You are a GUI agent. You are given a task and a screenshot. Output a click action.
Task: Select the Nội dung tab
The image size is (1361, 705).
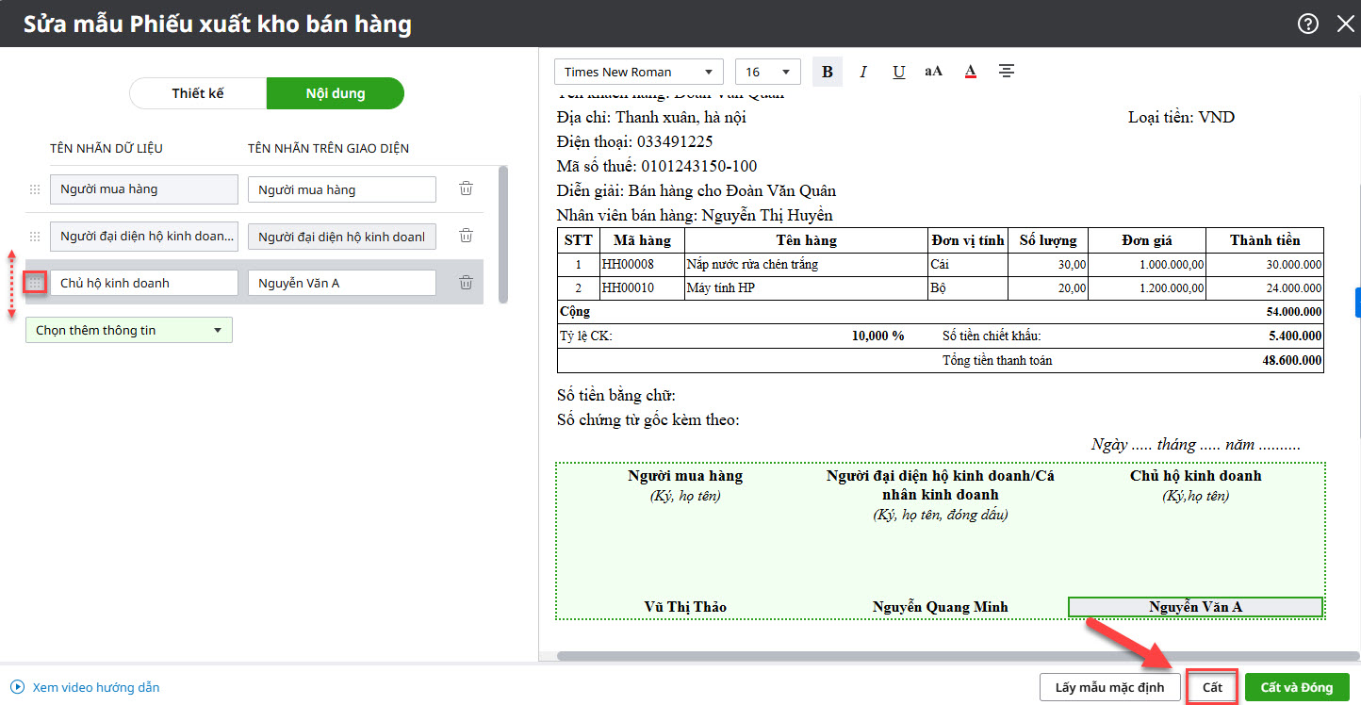(335, 93)
